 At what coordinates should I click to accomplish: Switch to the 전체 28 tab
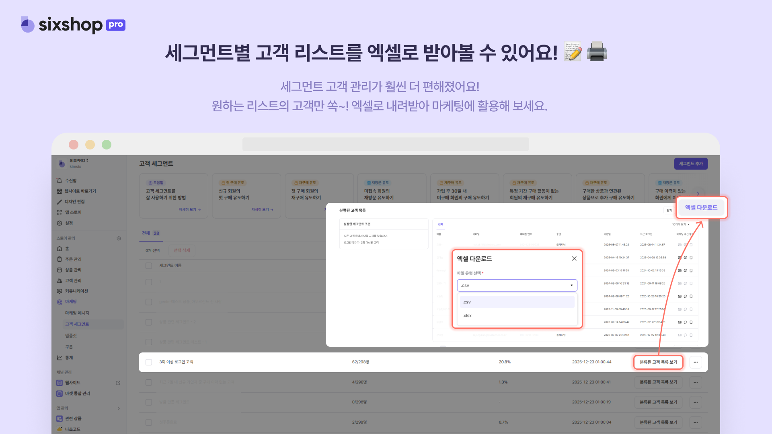click(x=150, y=233)
